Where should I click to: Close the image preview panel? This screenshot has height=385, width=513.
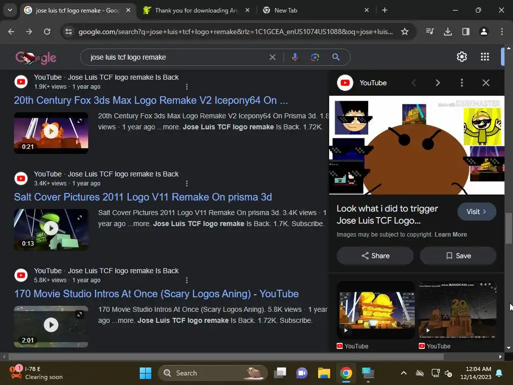[486, 83]
